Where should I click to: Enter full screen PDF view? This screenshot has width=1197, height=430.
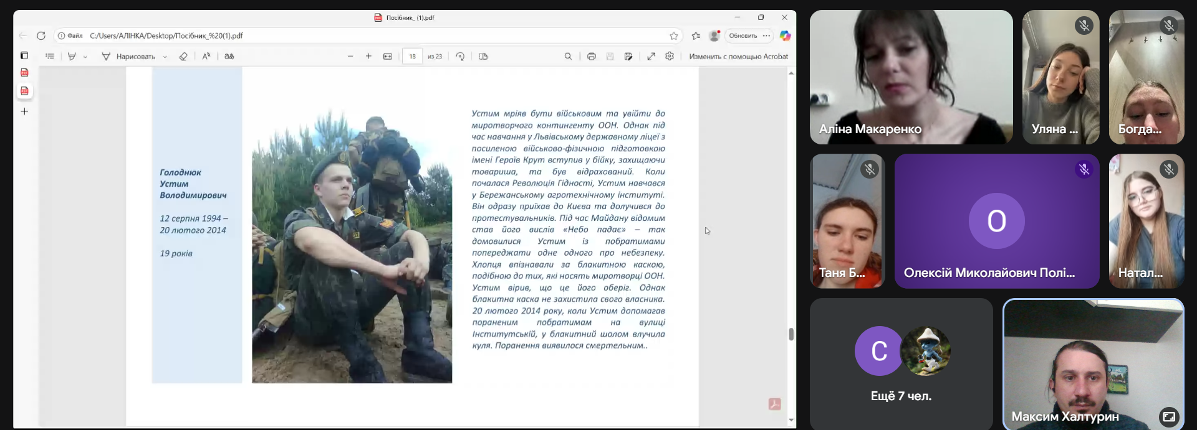pos(651,57)
